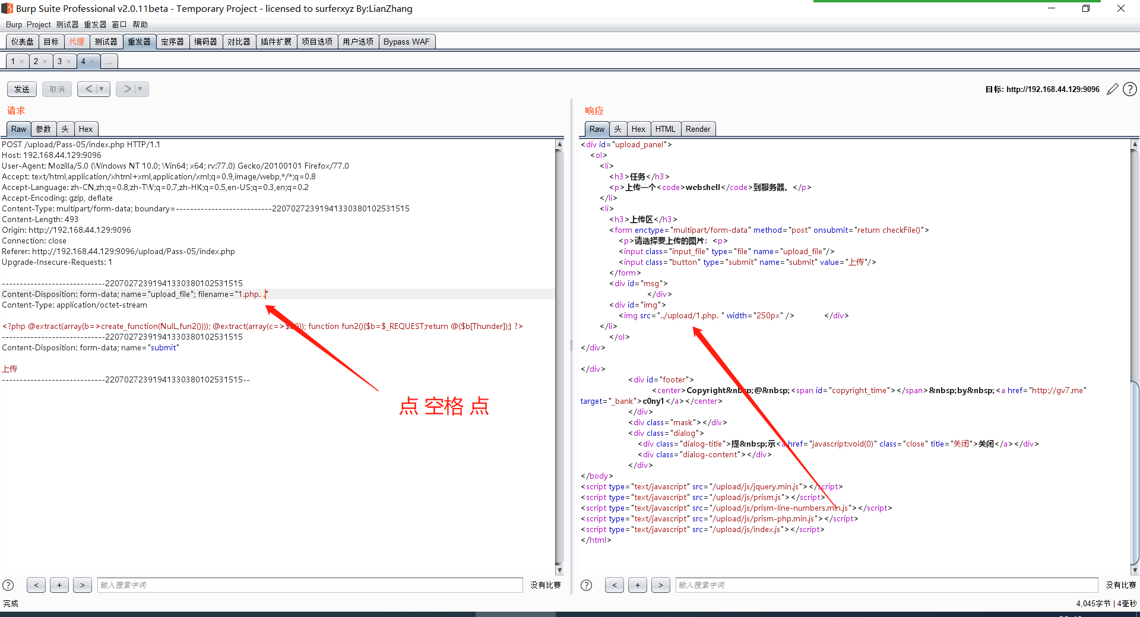Click the request search input field
Image resolution: width=1140 pixels, height=617 pixels.
coord(310,585)
